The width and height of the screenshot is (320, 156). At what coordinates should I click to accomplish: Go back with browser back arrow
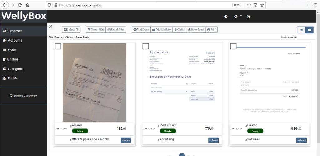point(5,5)
